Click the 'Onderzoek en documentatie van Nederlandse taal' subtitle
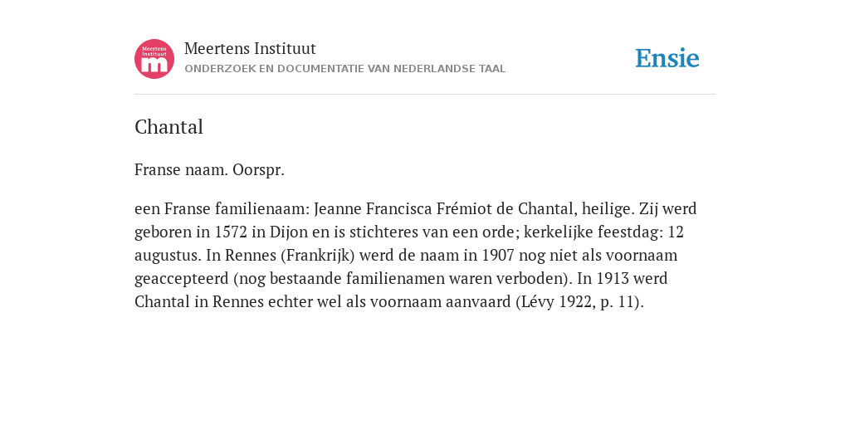Image resolution: width=850 pixels, height=425 pixels. [x=344, y=69]
